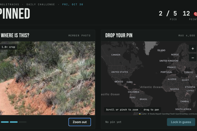Drop a pin on UNITED KINGDOM label
Viewport: 197px width, 131px height.
point(169,61)
